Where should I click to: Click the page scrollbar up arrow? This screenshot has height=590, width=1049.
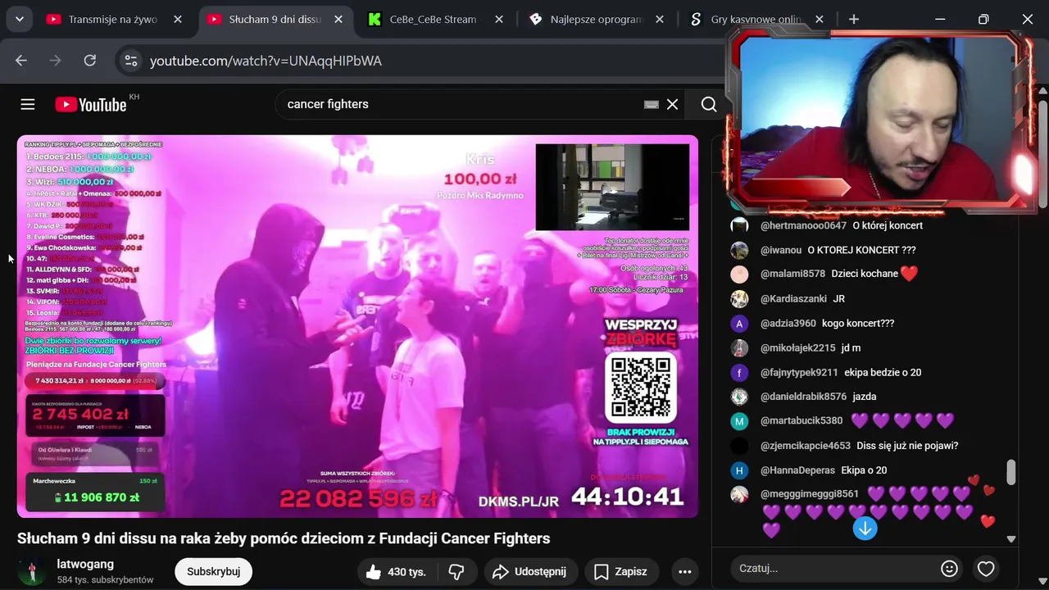1043,92
